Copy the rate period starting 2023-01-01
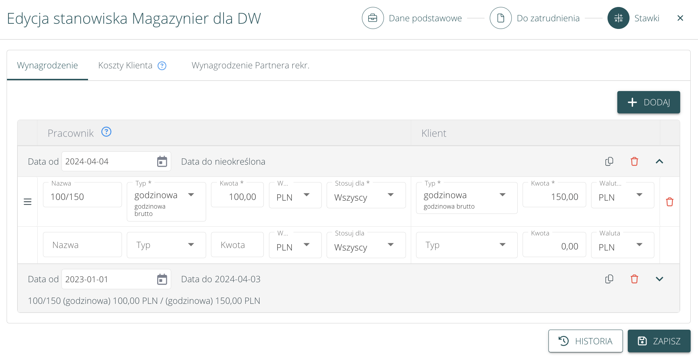 [x=609, y=279]
